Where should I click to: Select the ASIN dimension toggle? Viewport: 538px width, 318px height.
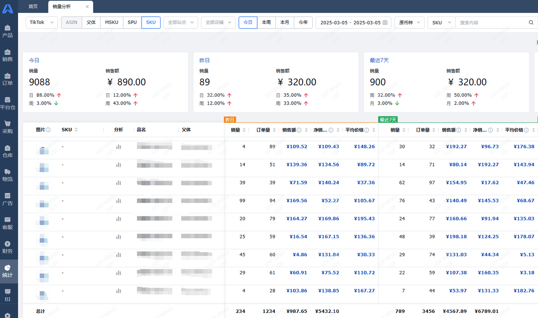click(71, 23)
